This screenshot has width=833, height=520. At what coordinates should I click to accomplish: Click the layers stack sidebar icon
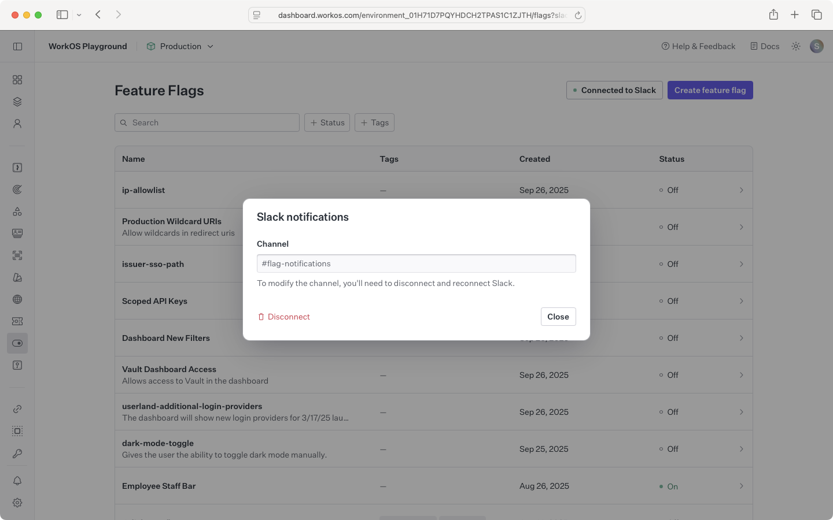17,102
